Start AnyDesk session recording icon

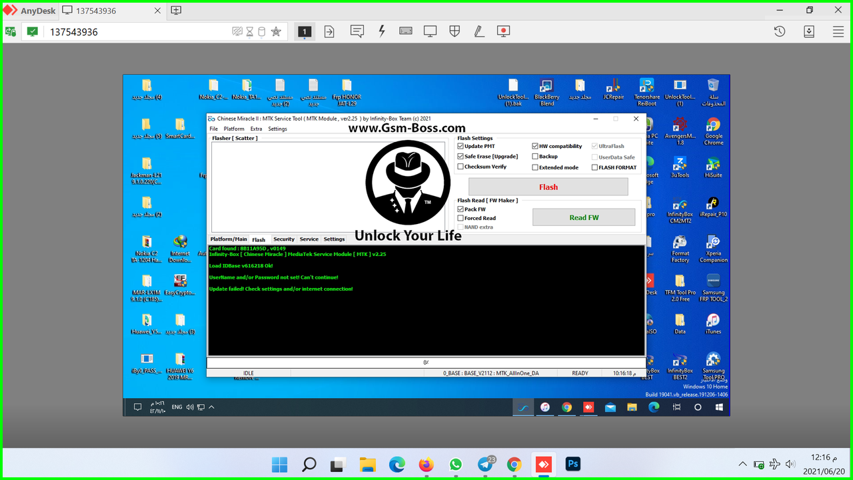503,31
